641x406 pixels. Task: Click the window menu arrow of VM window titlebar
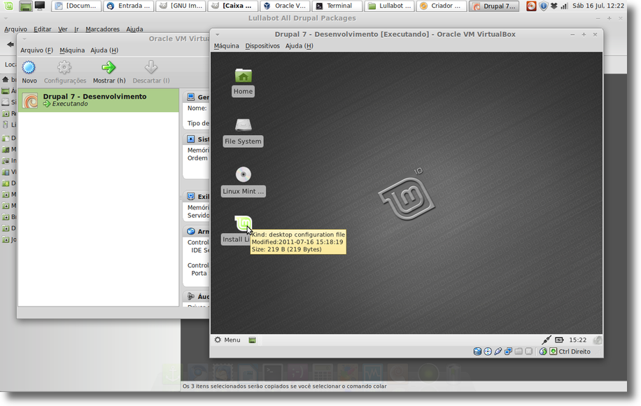218,35
